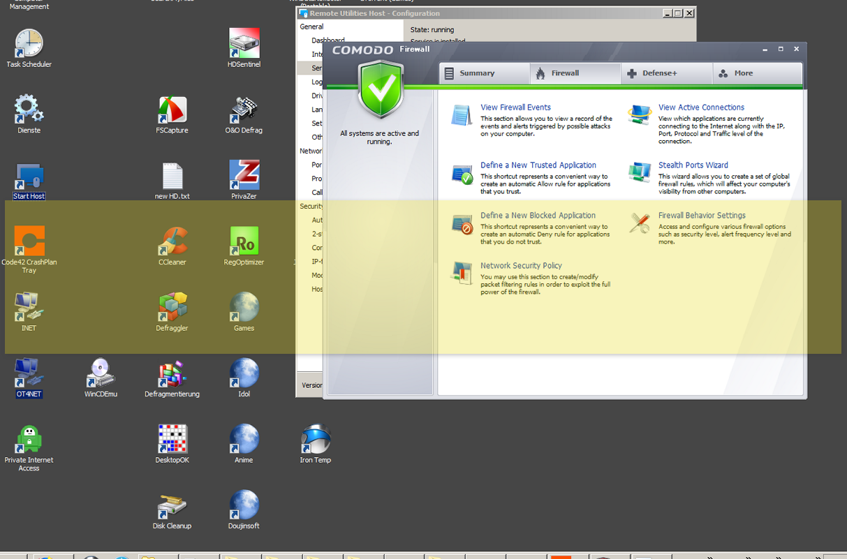The width and height of the screenshot is (847, 559).
Task: Open the Network Security Policy link
Action: (521, 266)
